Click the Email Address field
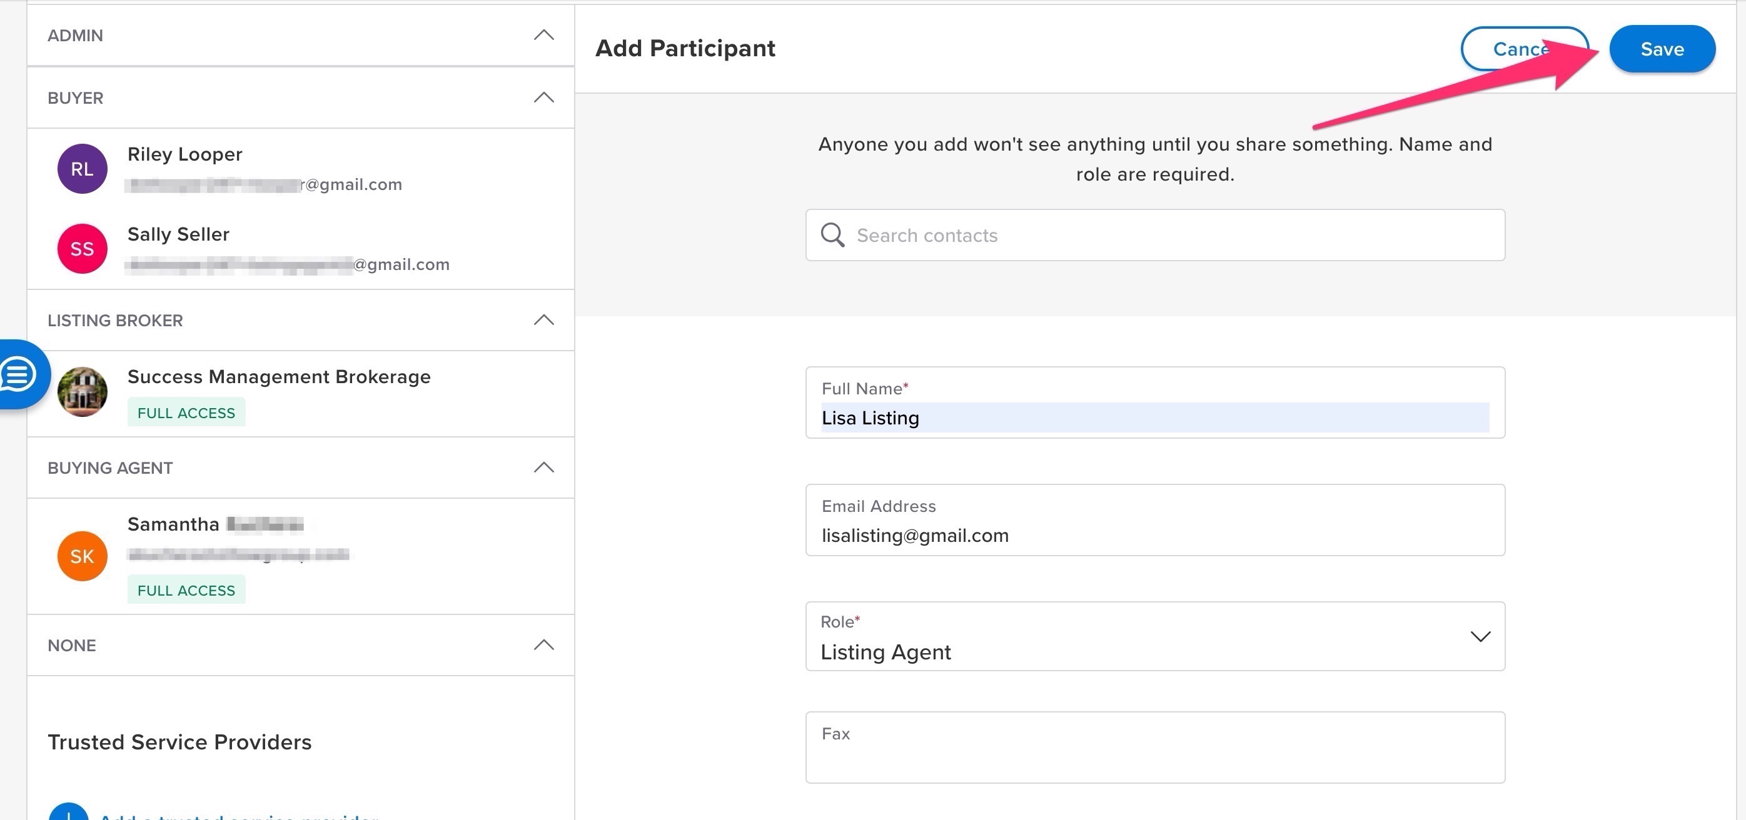The image size is (1746, 820). (x=1155, y=520)
